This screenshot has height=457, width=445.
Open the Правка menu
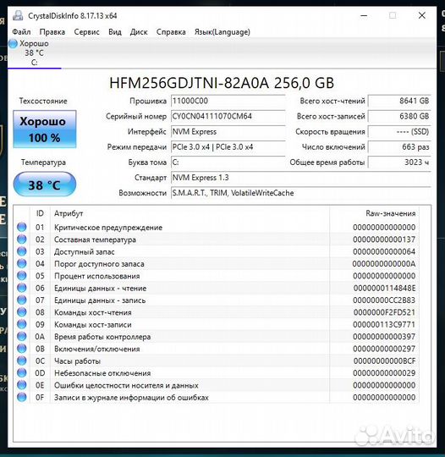[x=52, y=32]
